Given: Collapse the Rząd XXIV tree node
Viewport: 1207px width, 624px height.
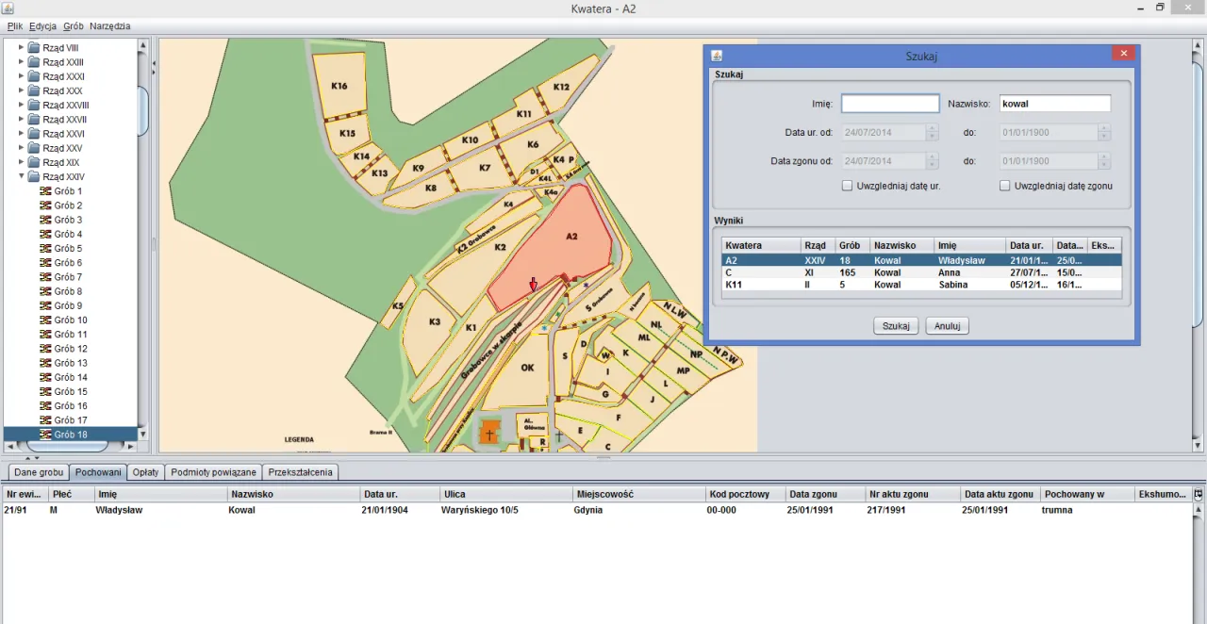Looking at the screenshot, I should [21, 176].
